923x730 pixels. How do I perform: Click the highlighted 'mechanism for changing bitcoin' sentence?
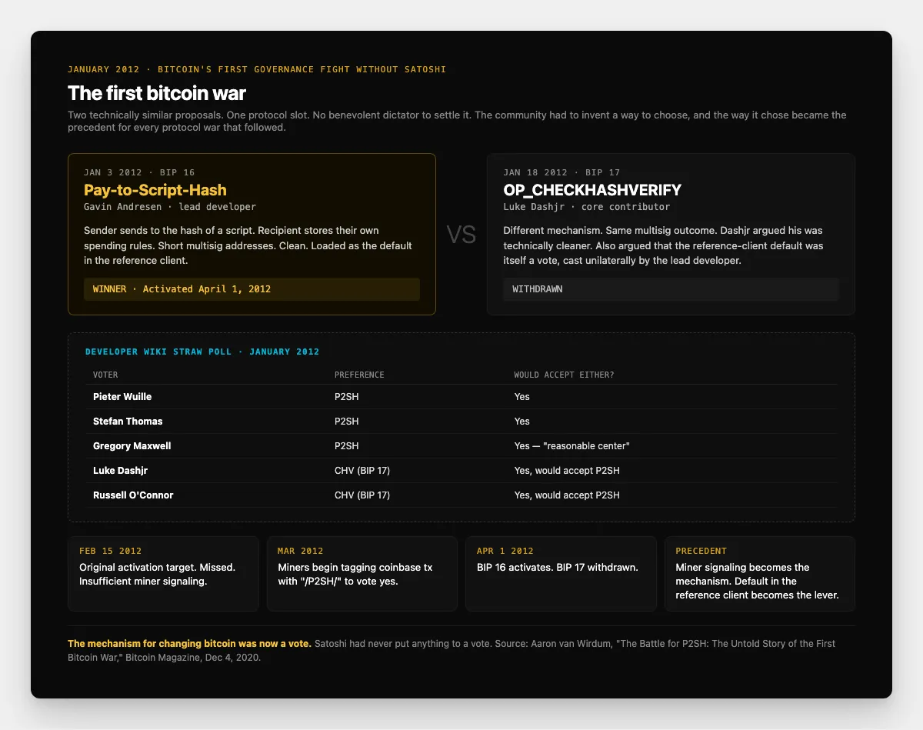[x=189, y=643]
